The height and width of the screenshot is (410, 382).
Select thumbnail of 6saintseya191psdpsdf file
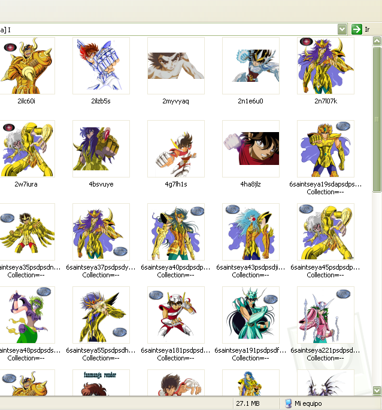(251, 315)
